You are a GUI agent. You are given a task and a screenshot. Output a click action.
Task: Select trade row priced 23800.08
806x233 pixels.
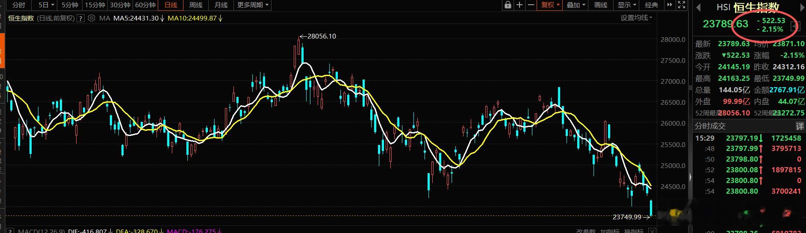point(749,170)
